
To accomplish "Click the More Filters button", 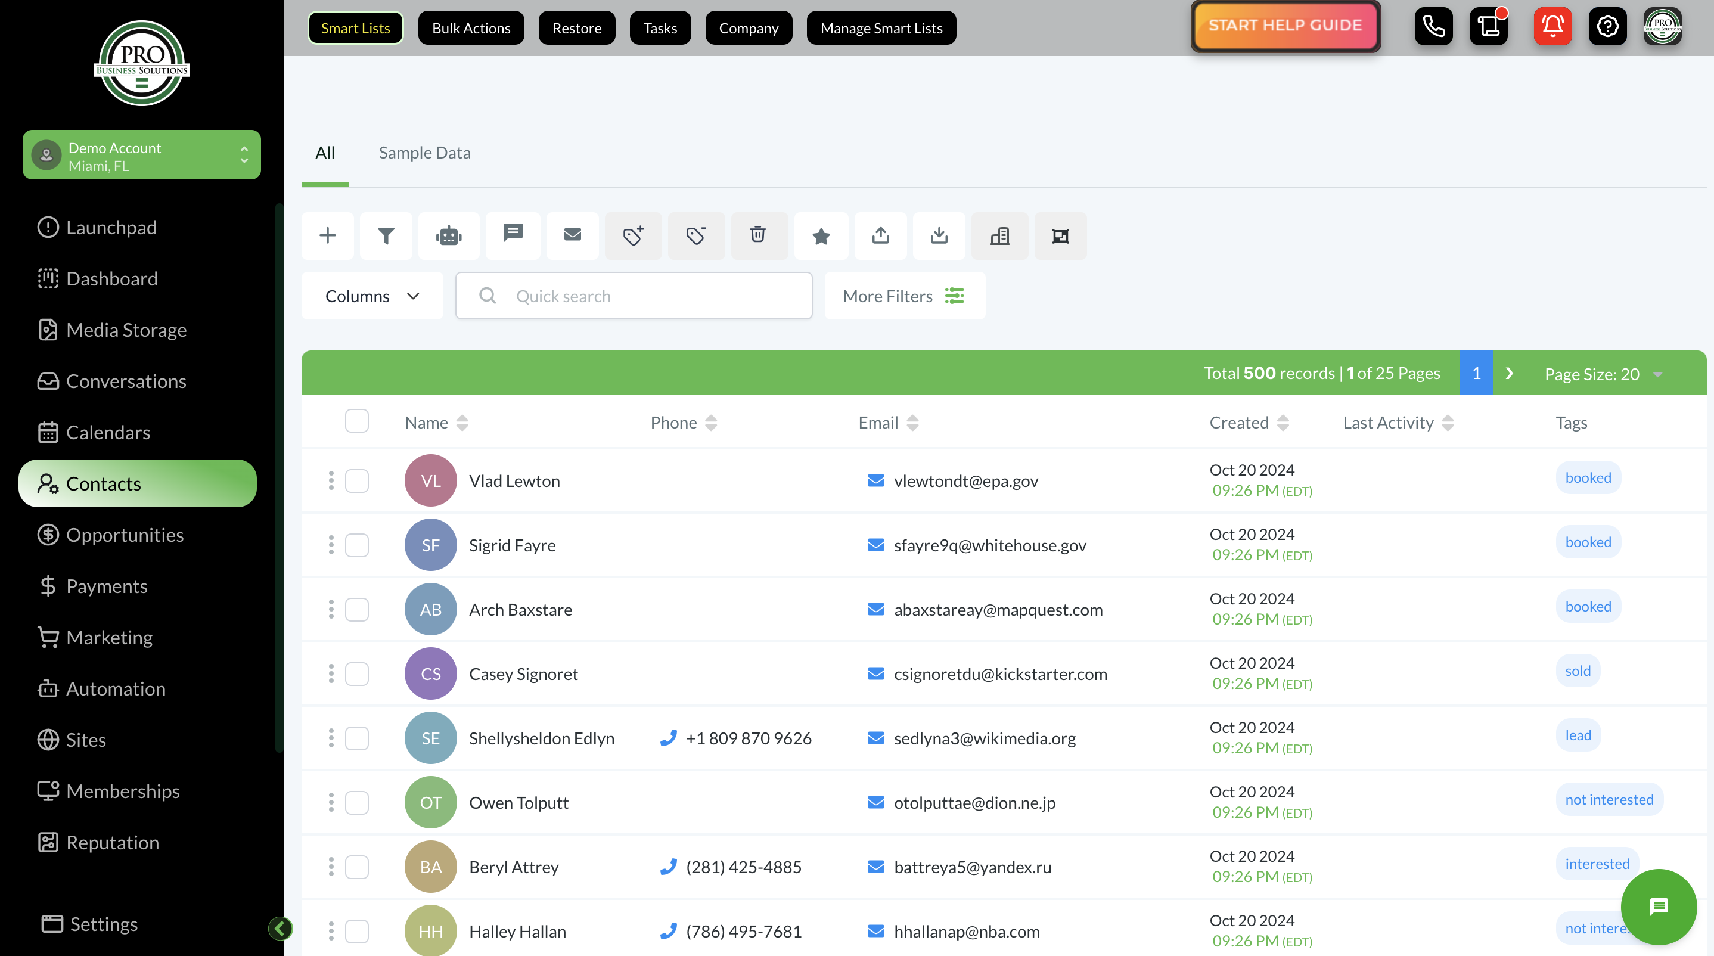I will 903,296.
